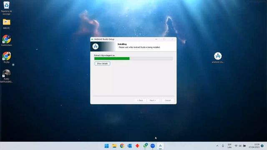Image resolution: width=267 pixels, height=150 pixels.
Task: Open the Windows Start menu
Action: click(107, 146)
